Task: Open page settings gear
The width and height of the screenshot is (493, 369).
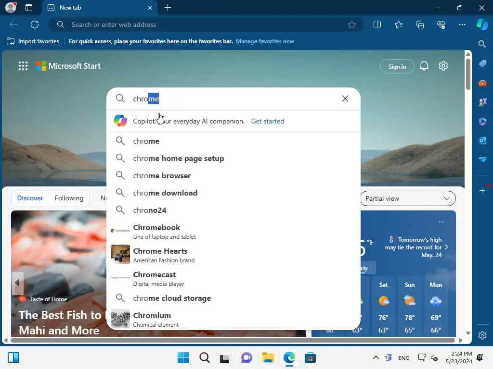Action: 443,66
